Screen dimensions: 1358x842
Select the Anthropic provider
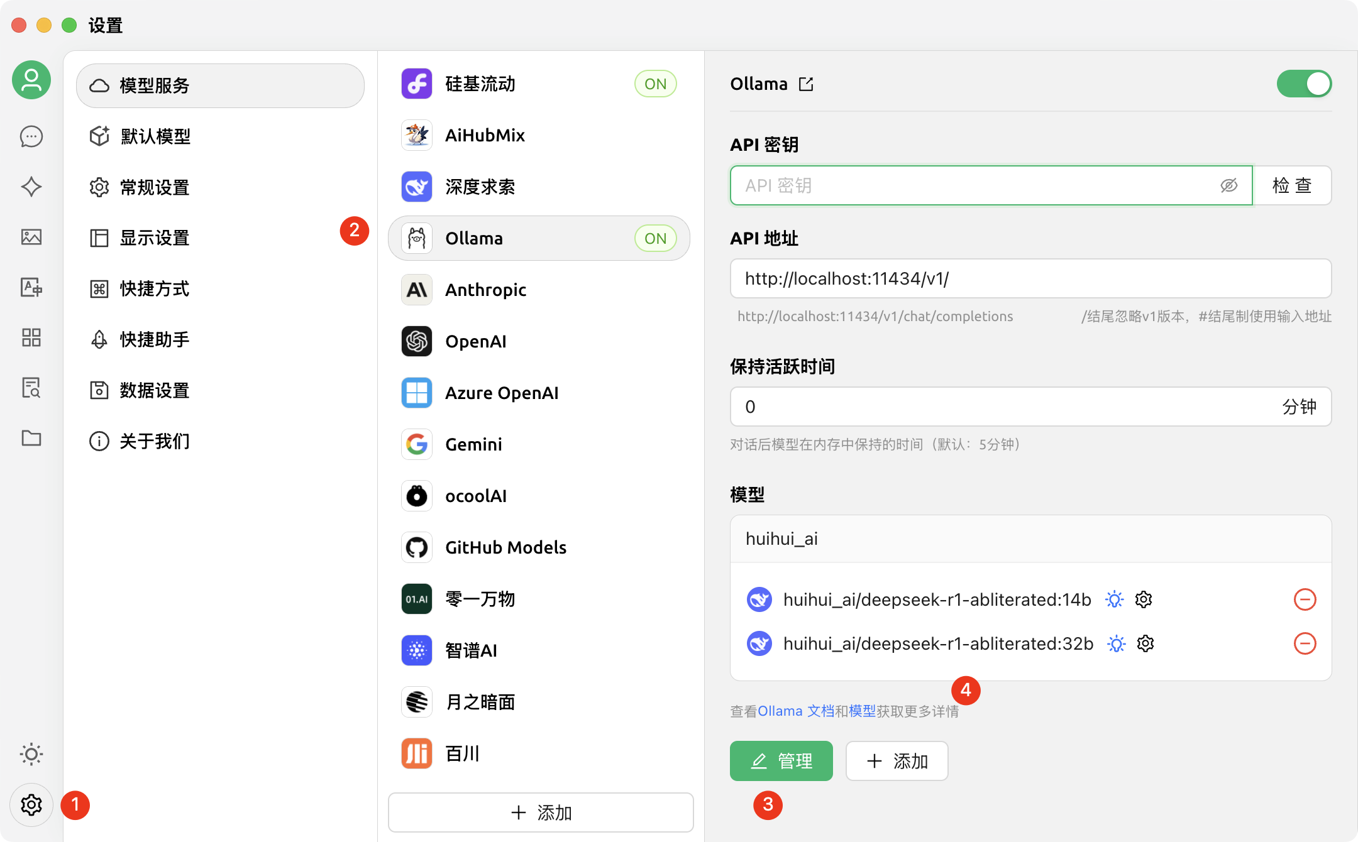tap(539, 290)
